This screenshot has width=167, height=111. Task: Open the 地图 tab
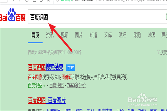tap(152, 35)
